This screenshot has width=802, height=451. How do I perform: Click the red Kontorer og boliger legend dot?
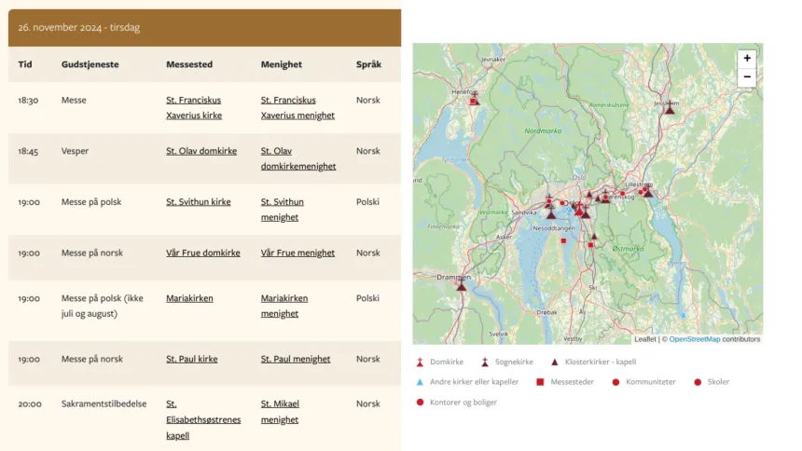pyautogui.click(x=420, y=403)
